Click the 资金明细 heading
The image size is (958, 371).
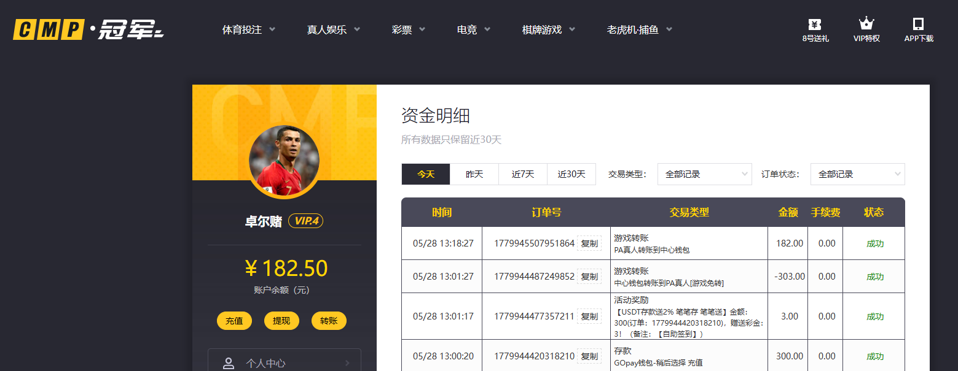coord(436,115)
